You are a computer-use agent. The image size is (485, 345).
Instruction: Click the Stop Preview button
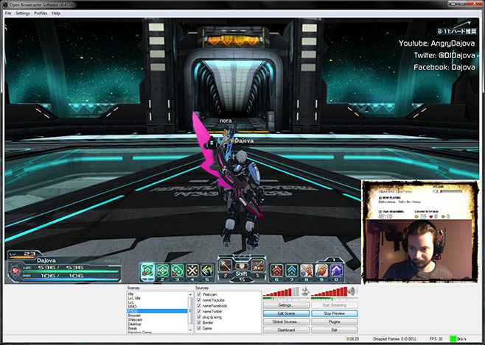(x=334, y=313)
